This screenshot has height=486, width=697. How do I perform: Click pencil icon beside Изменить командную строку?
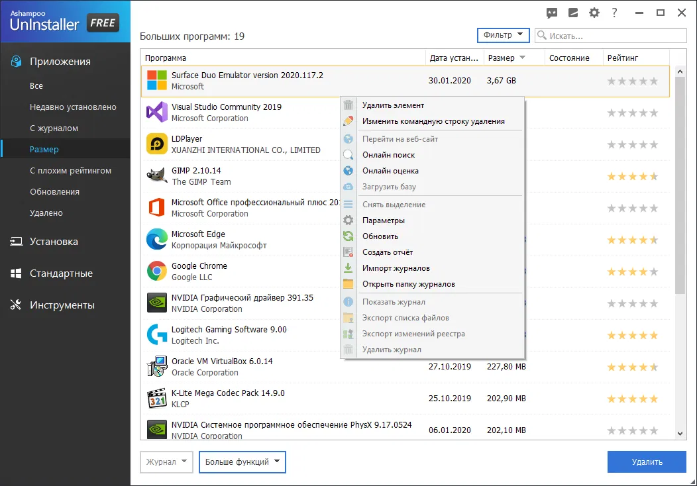348,121
